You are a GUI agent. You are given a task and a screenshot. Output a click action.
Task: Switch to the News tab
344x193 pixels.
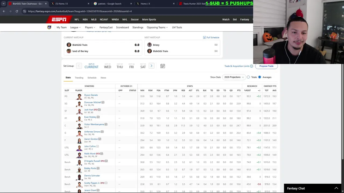point(103,78)
